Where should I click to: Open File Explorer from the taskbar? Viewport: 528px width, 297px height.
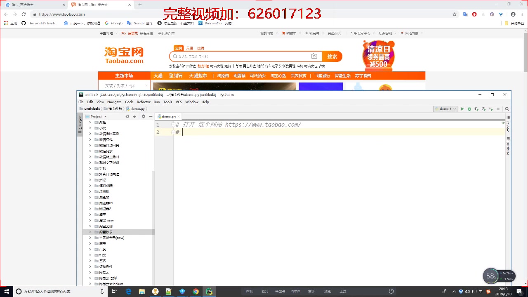[142, 291]
